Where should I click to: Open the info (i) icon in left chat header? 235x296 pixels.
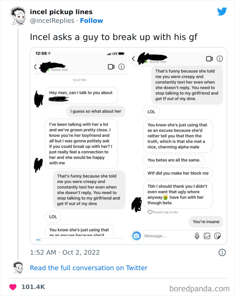pos(122,67)
